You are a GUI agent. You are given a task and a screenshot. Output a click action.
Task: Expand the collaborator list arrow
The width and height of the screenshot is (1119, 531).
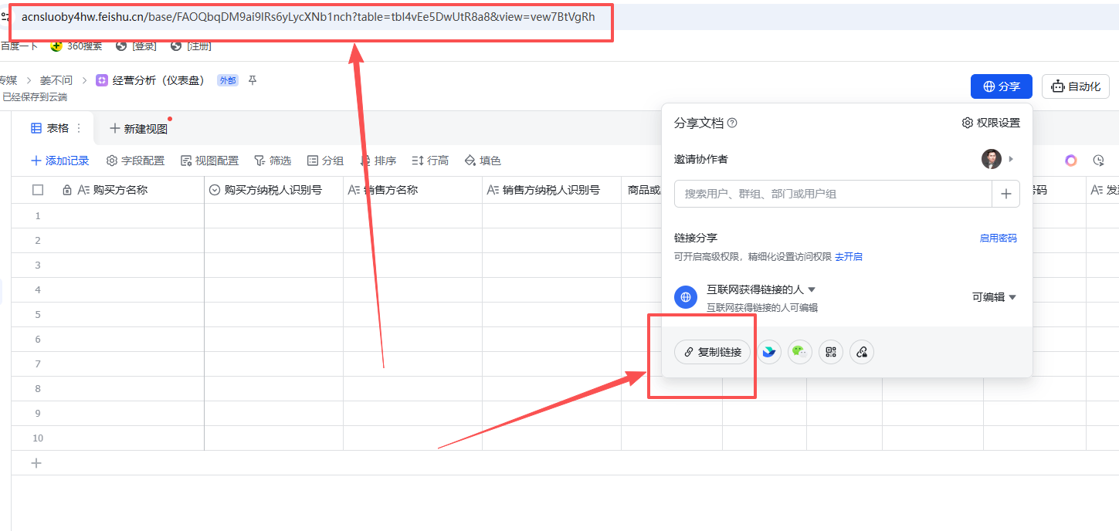click(1011, 159)
